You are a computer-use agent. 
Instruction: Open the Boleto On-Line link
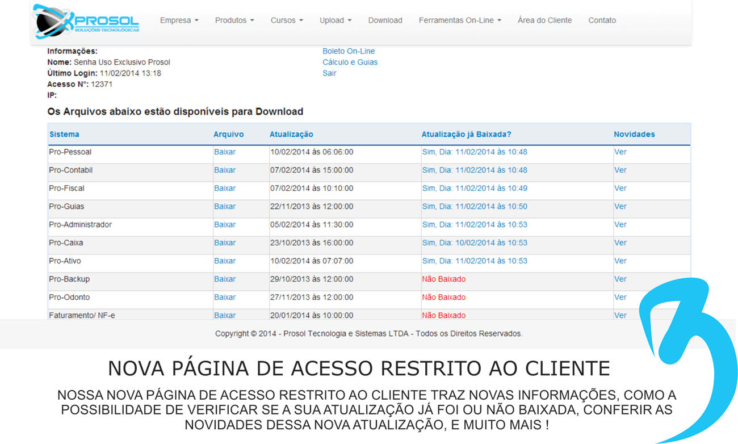[349, 51]
